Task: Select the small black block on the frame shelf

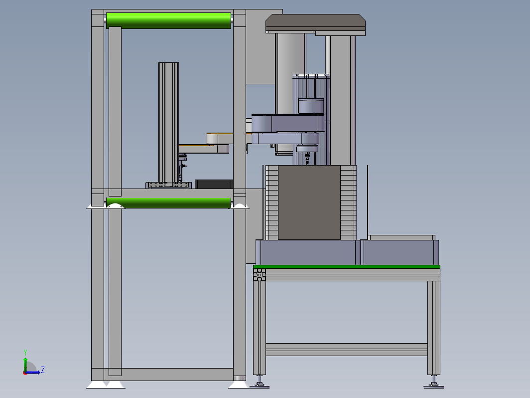Action: [214, 184]
